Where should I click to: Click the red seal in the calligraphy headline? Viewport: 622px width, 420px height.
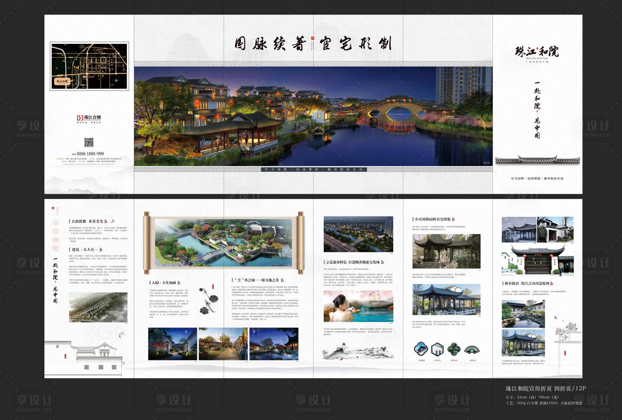pyautogui.click(x=312, y=39)
